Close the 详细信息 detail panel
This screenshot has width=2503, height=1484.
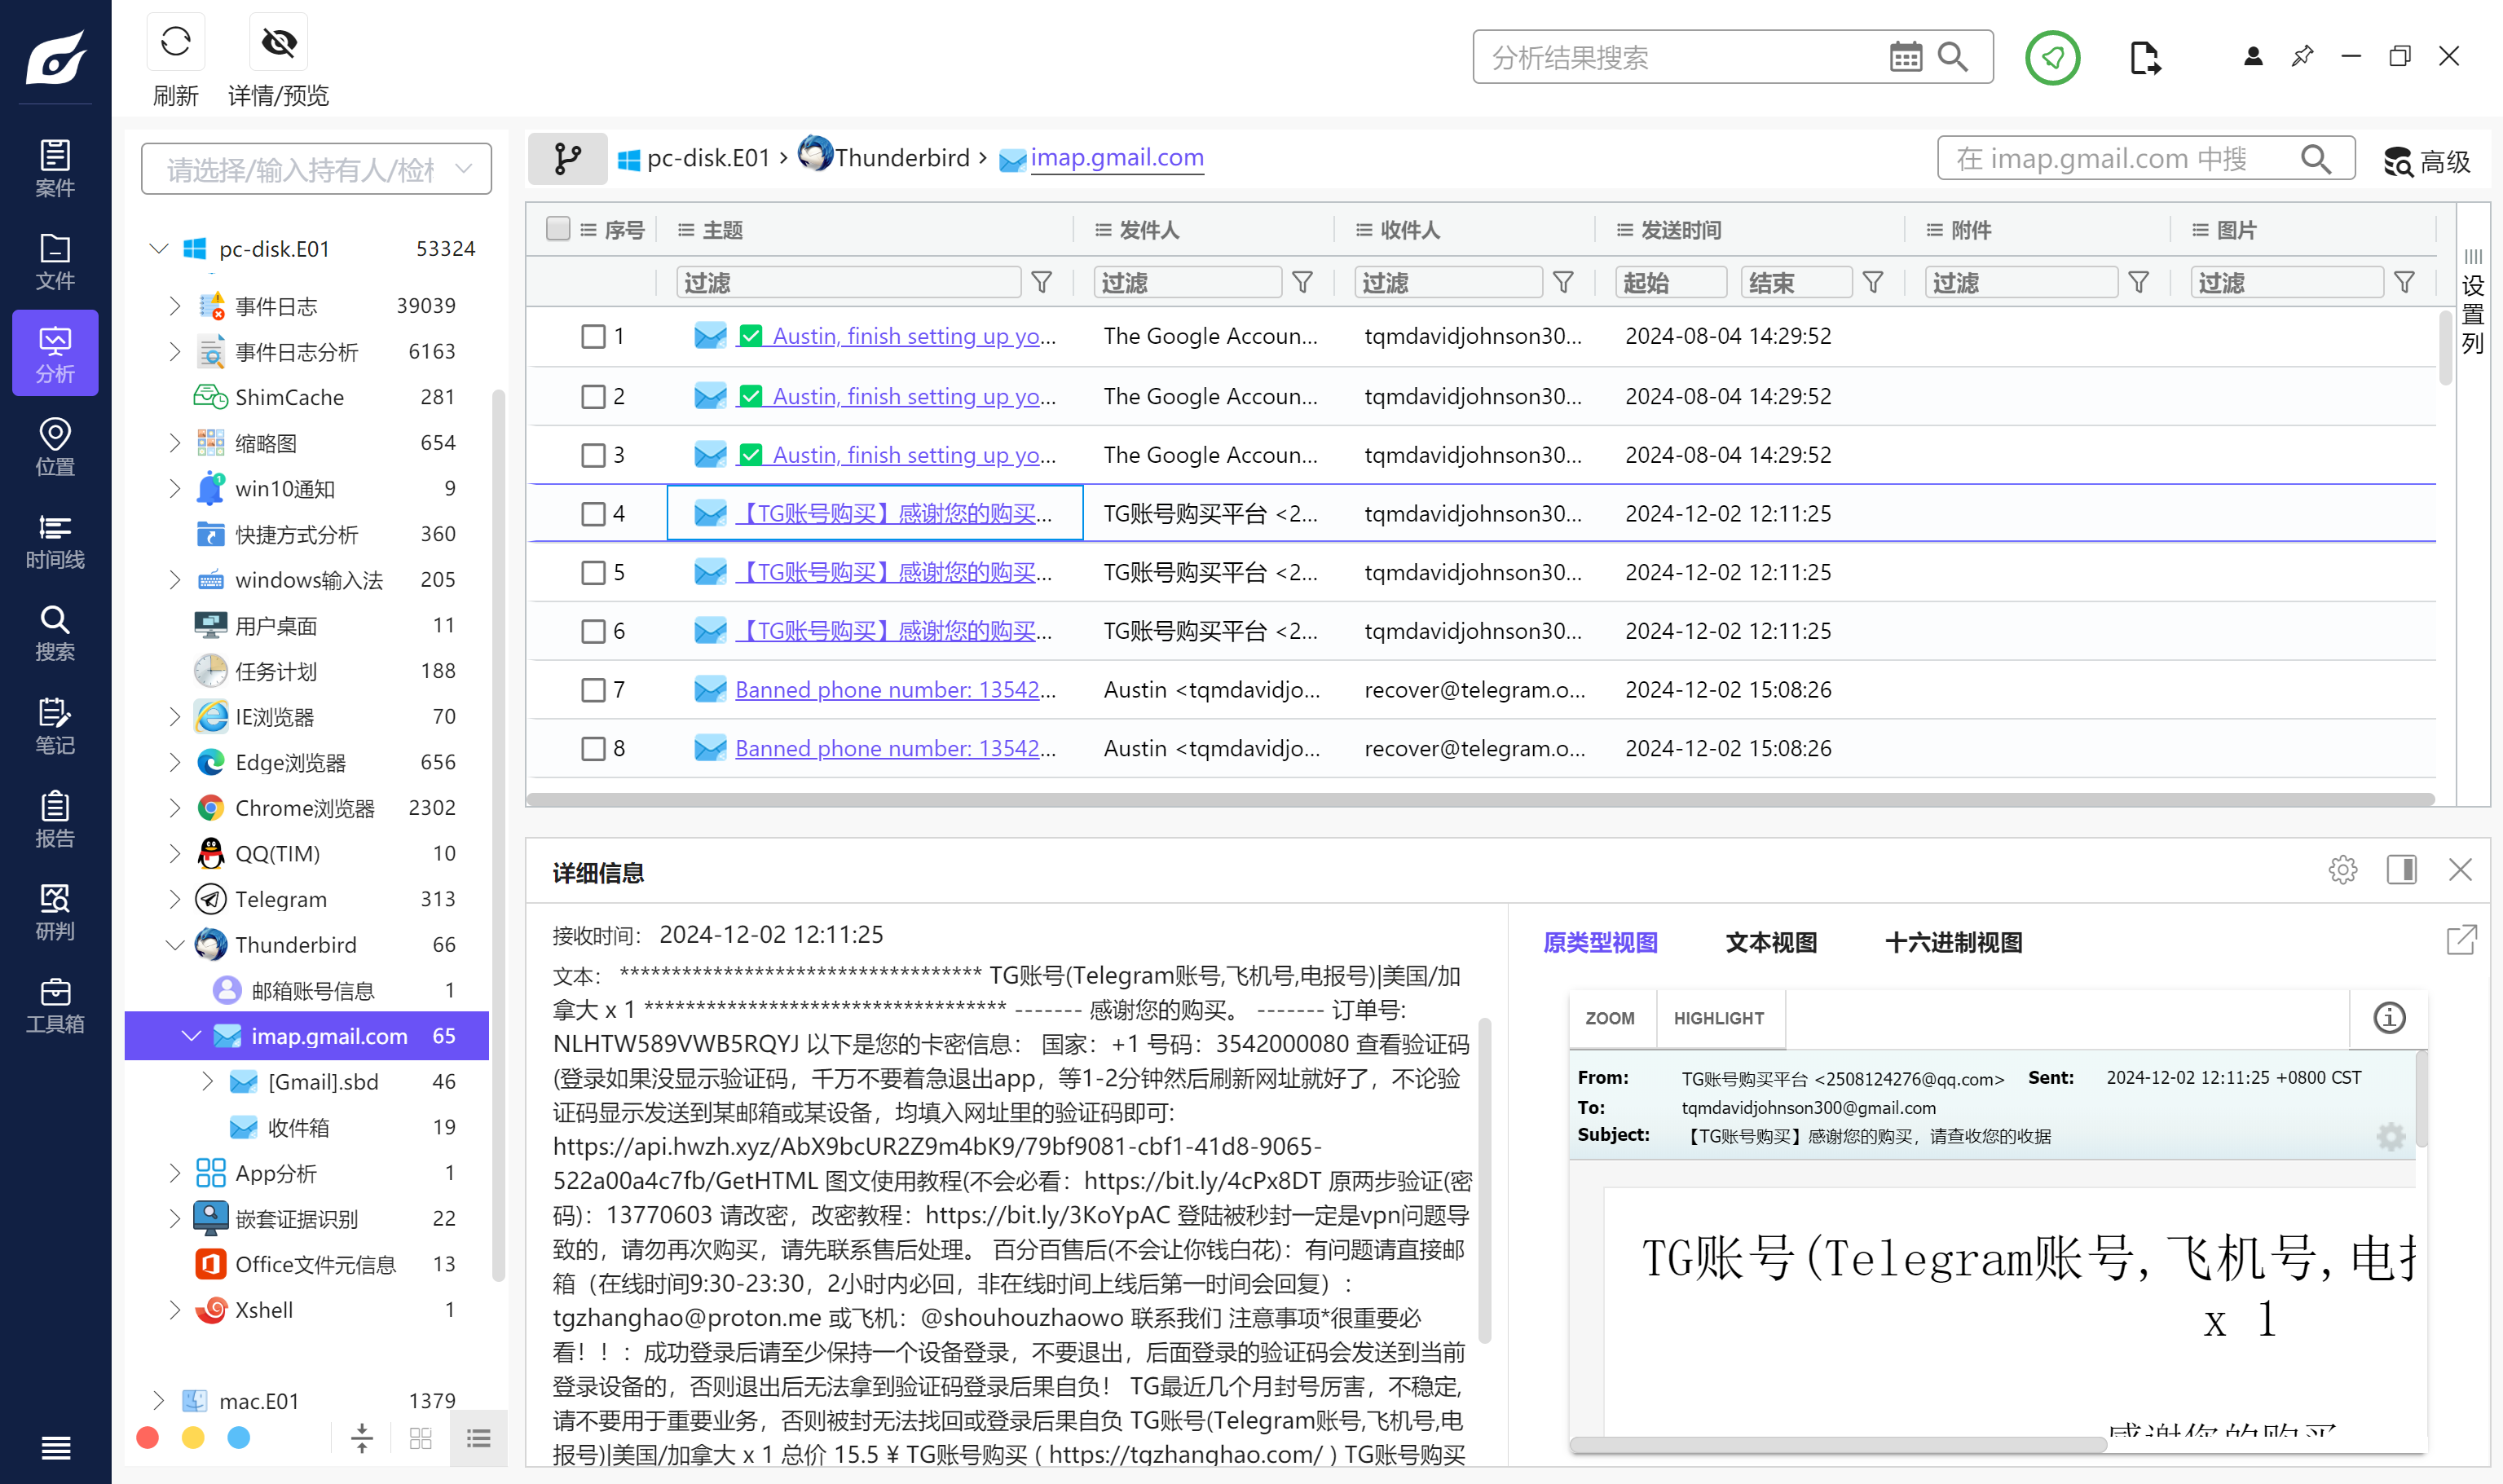tap(2460, 869)
